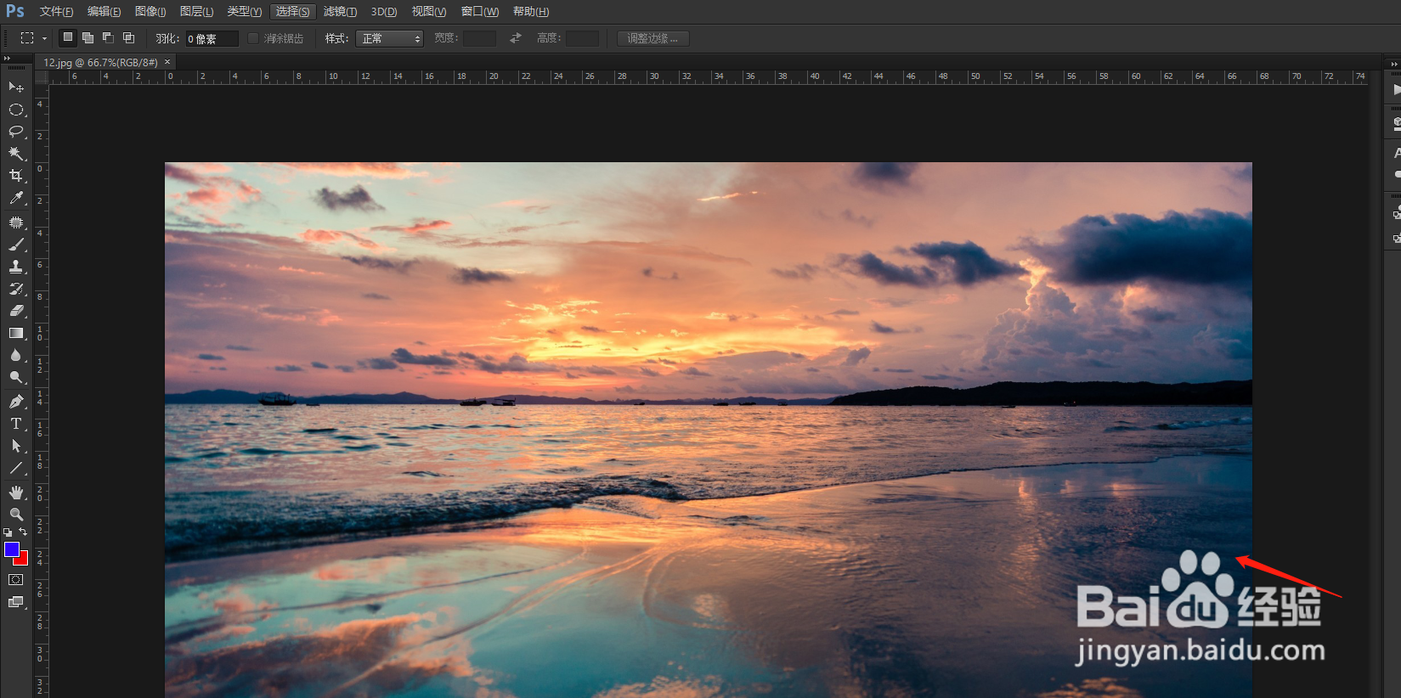Select the Pen tool
This screenshot has width=1401, height=698.
(x=16, y=402)
